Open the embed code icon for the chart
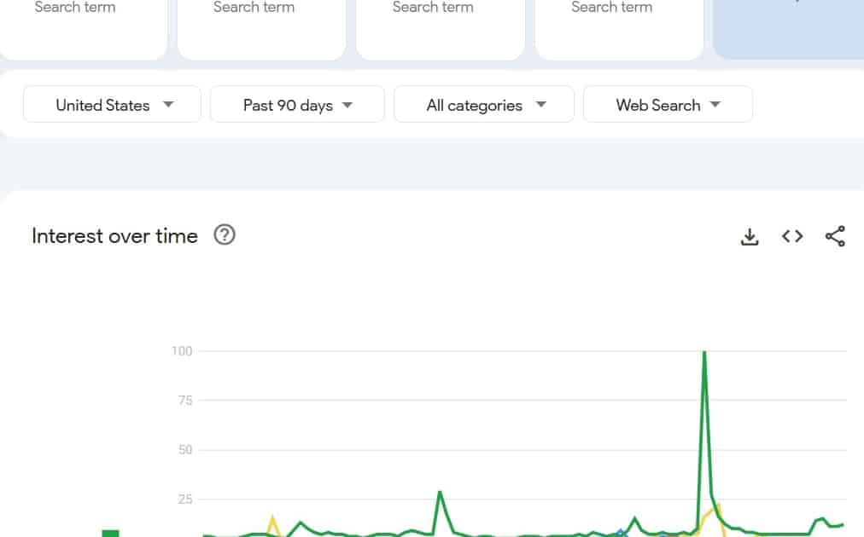This screenshot has width=864, height=537. [792, 237]
